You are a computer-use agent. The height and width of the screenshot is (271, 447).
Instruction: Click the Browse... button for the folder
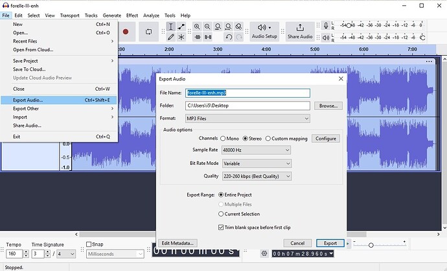329,105
